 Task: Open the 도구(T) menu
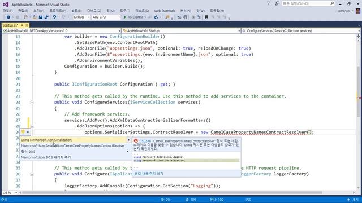124,11
